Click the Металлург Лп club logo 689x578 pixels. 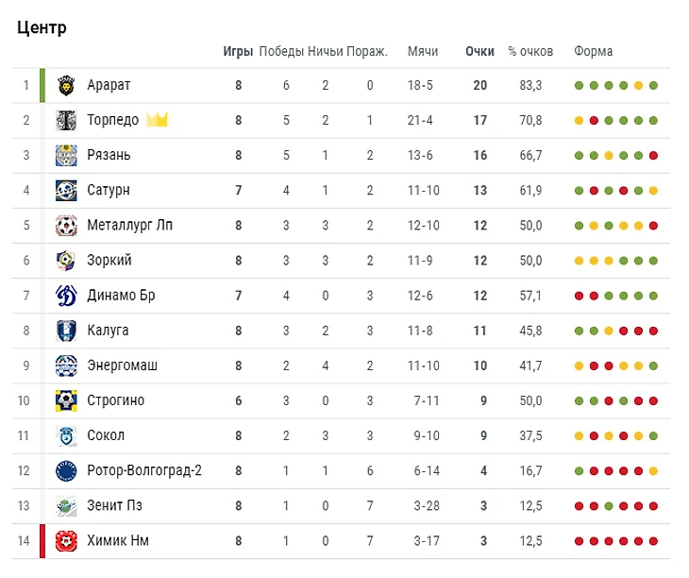[x=66, y=225]
